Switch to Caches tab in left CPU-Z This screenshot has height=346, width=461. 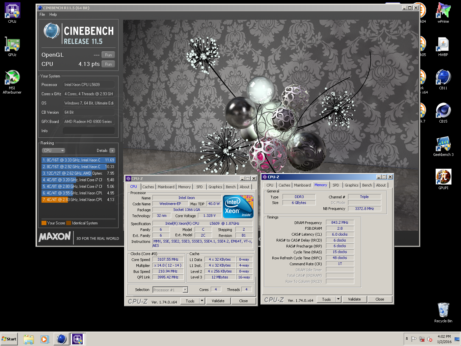[148, 187]
